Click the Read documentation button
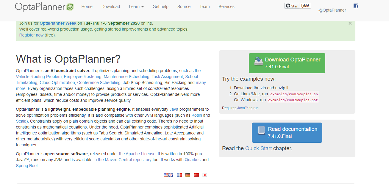Viewport: 389px width, 184px height. (x=287, y=133)
